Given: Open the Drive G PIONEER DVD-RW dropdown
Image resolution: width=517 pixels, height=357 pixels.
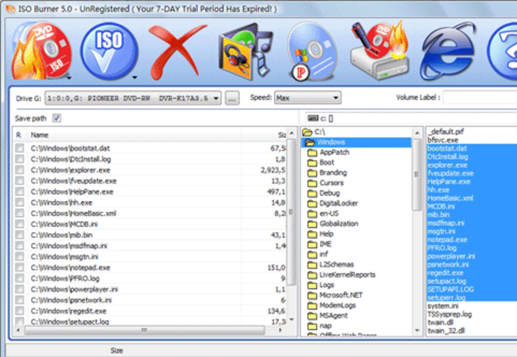Looking at the screenshot, I should point(133,98).
